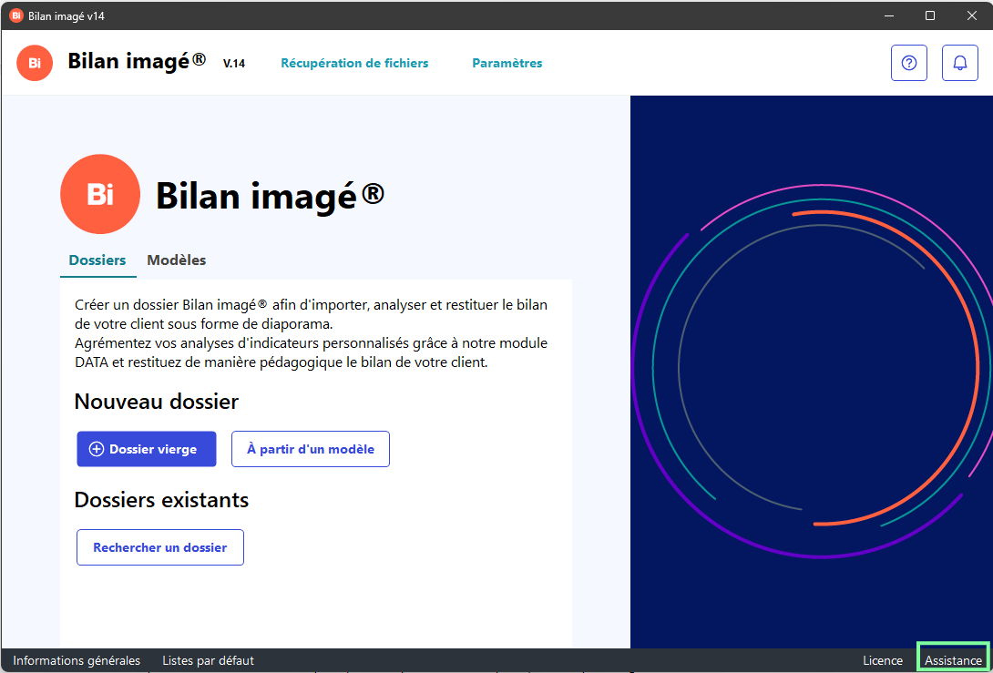Click the header Bilan imagé® title
This screenshot has height=673, width=993.
[x=137, y=61]
